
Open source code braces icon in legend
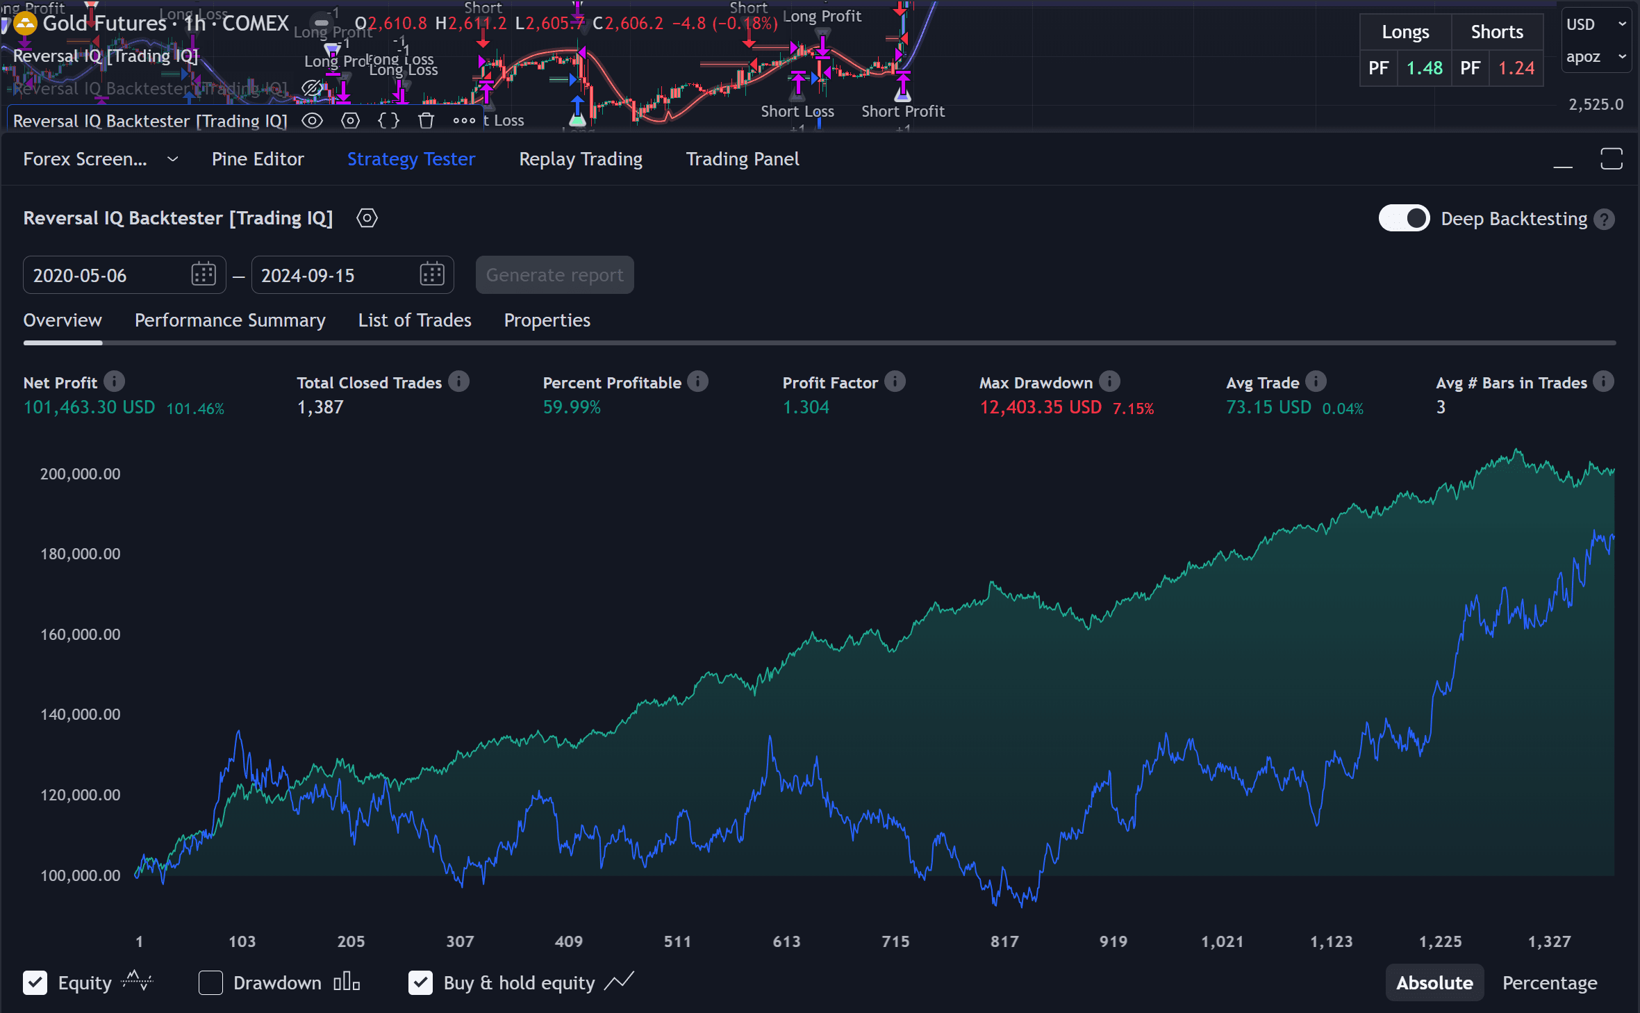388,121
